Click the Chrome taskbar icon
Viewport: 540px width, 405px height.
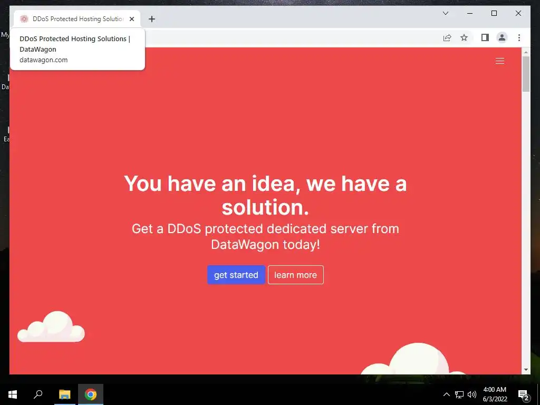click(91, 394)
